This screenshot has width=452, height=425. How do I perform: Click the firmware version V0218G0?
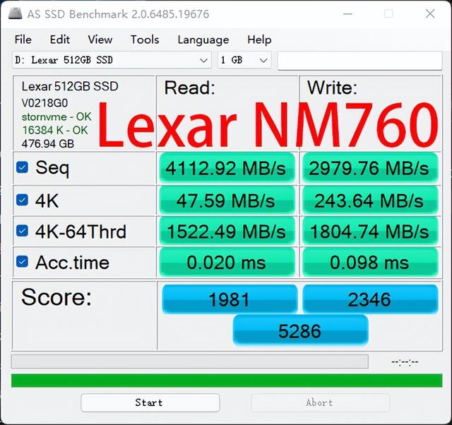(44, 103)
